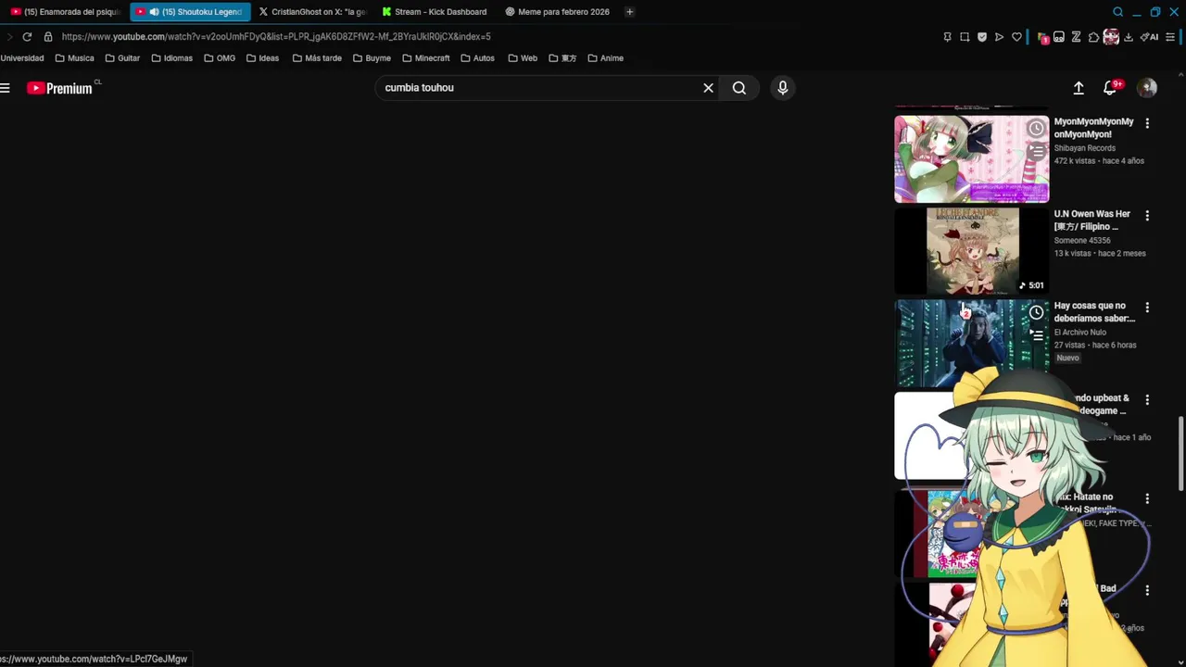Screen dimensions: 1186x667
Task: Click the pin icon in address bar
Action: click(947, 37)
